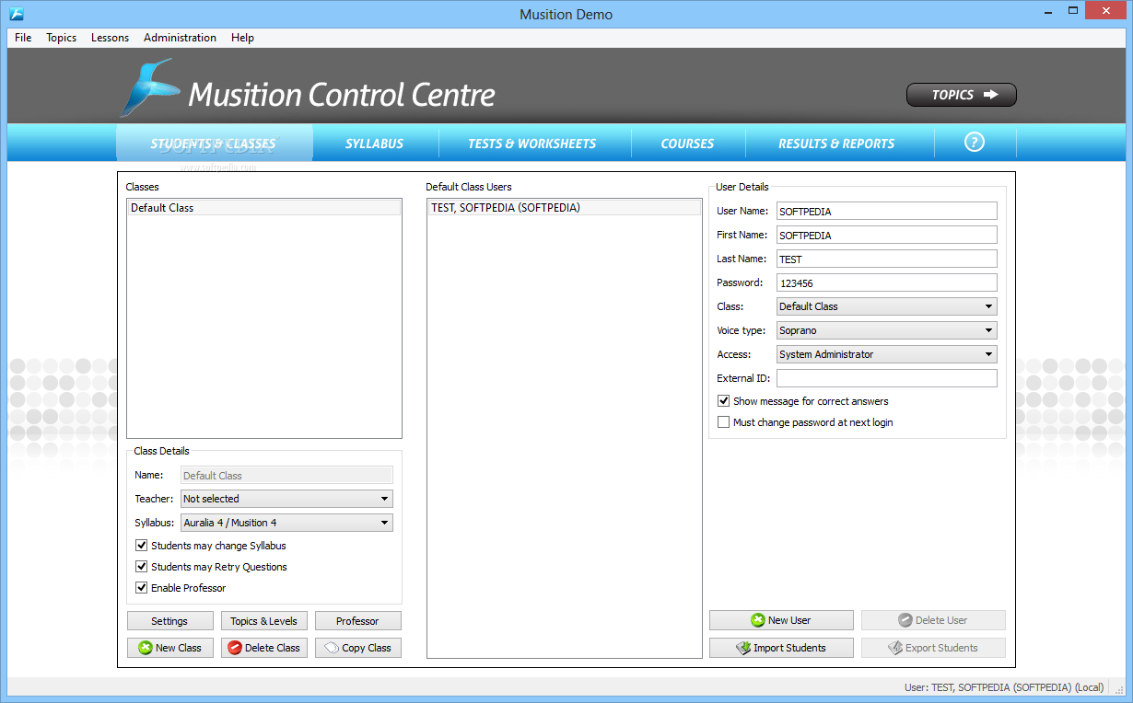The width and height of the screenshot is (1133, 703).
Task: Switch to Students & Classes tab
Action: point(214,144)
